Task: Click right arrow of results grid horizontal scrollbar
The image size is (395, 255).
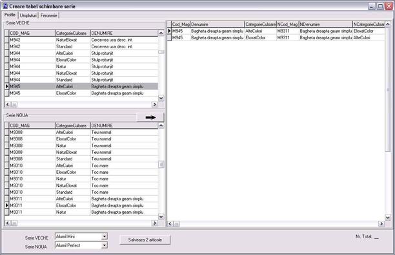Action: [381, 223]
